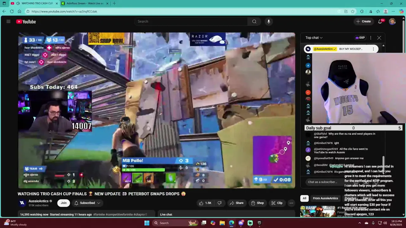Dislike the video with thumbs down

coord(219,203)
